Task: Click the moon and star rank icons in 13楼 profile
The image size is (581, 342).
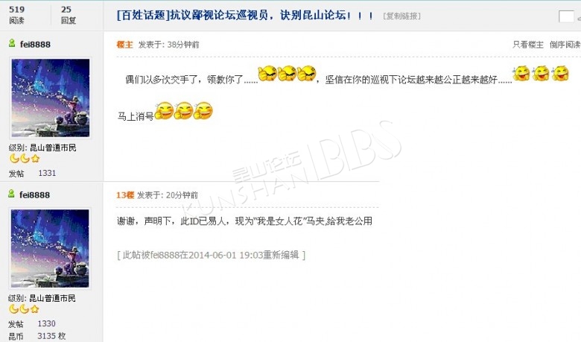Action: tap(24, 309)
